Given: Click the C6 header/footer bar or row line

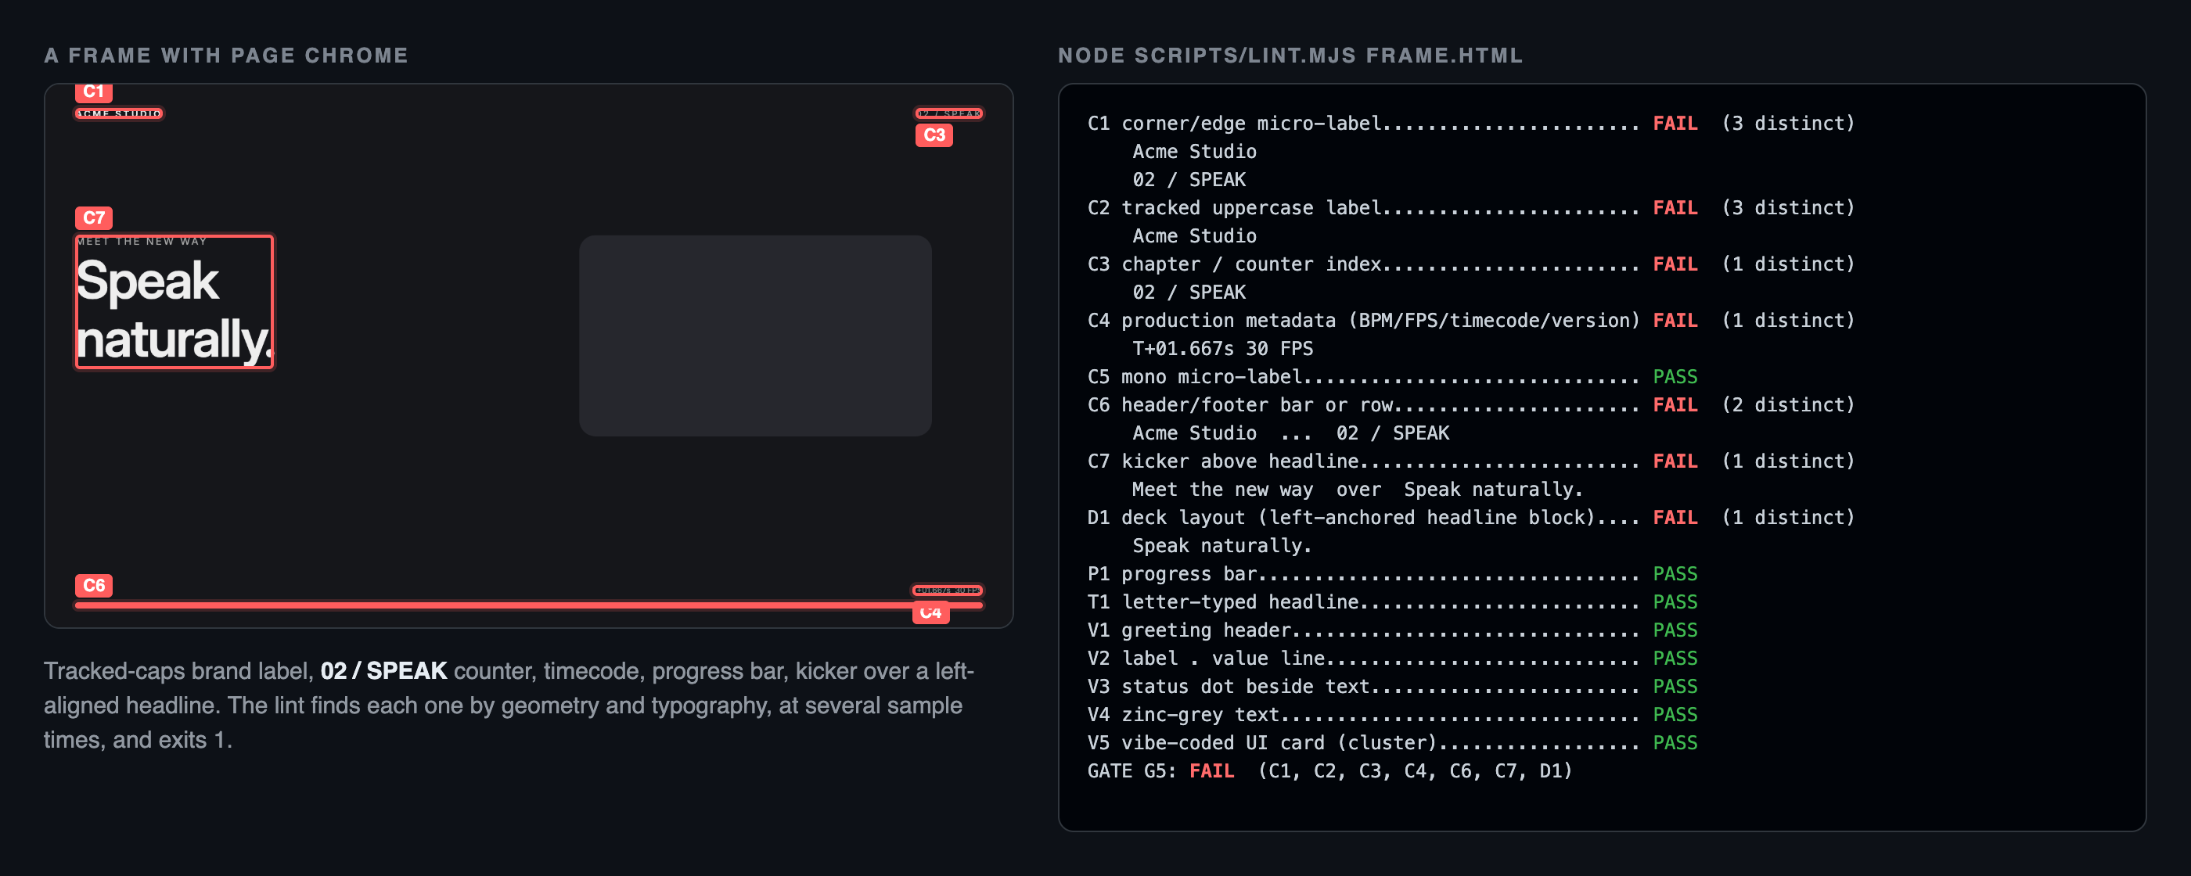Looking at the screenshot, I should pos(1471,405).
